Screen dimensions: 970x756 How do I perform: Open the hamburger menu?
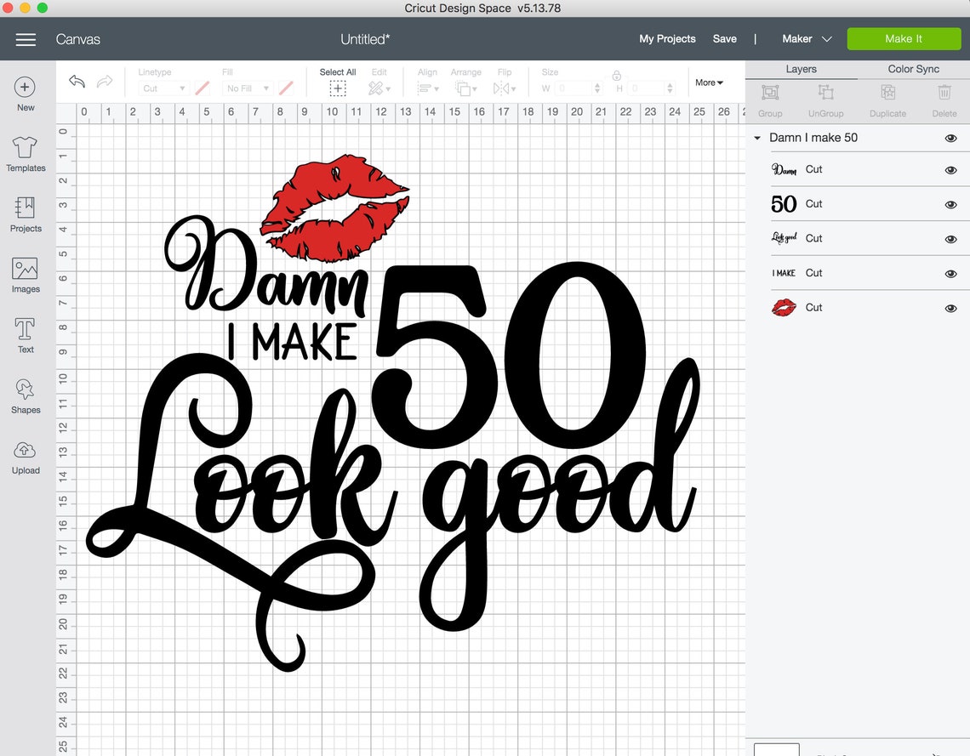26,39
